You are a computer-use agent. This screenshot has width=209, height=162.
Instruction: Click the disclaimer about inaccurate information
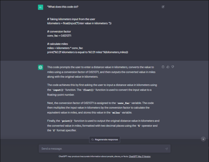93,156
